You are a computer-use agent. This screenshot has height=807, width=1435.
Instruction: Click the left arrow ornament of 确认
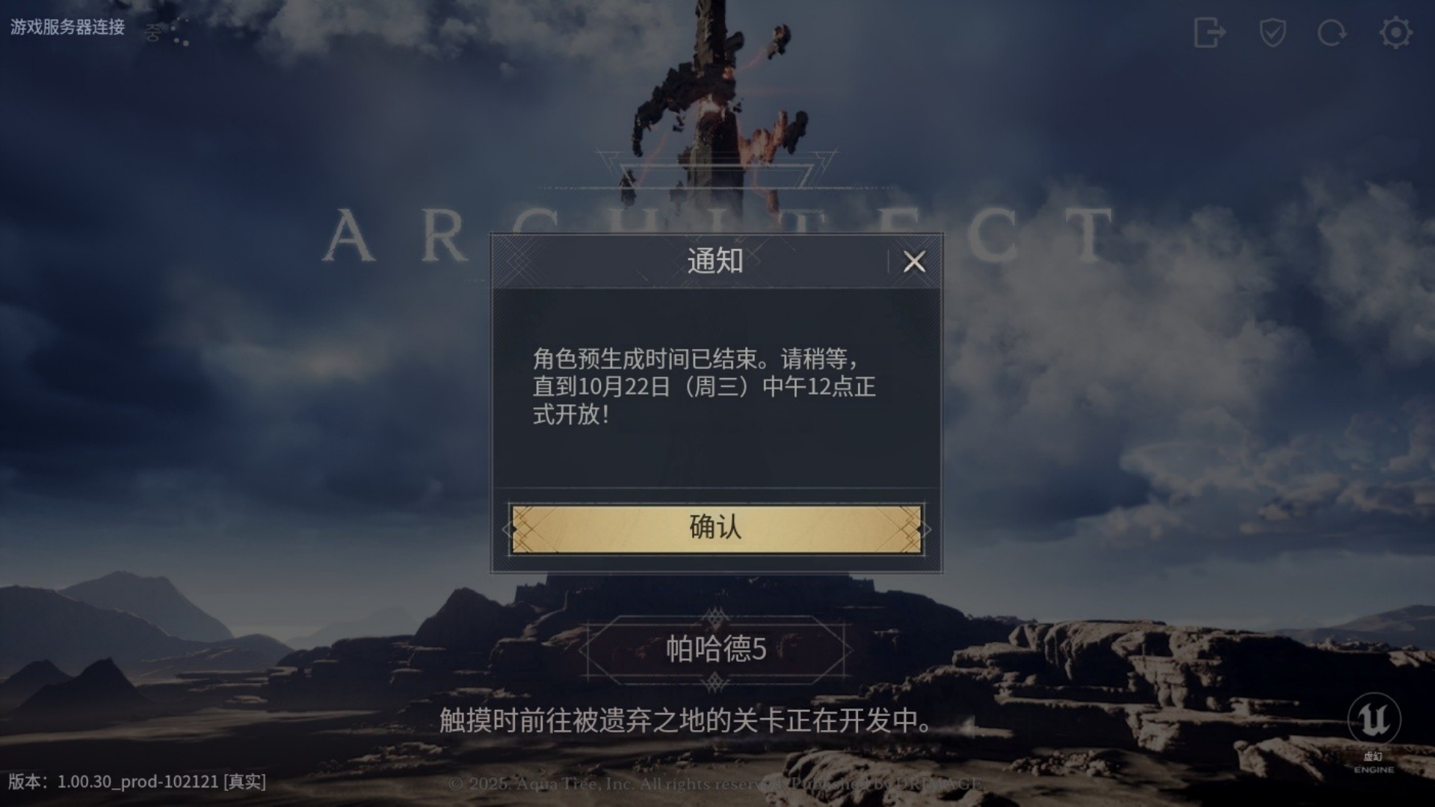[509, 529]
